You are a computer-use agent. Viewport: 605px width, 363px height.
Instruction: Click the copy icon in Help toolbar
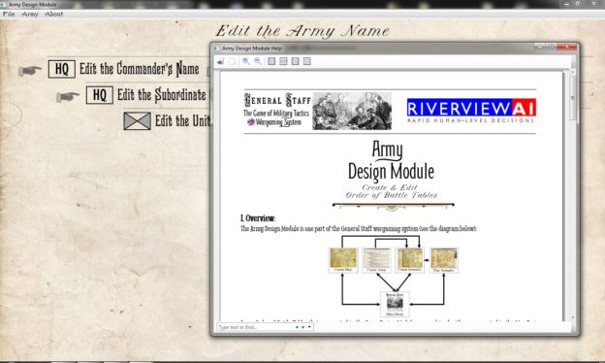(232, 61)
